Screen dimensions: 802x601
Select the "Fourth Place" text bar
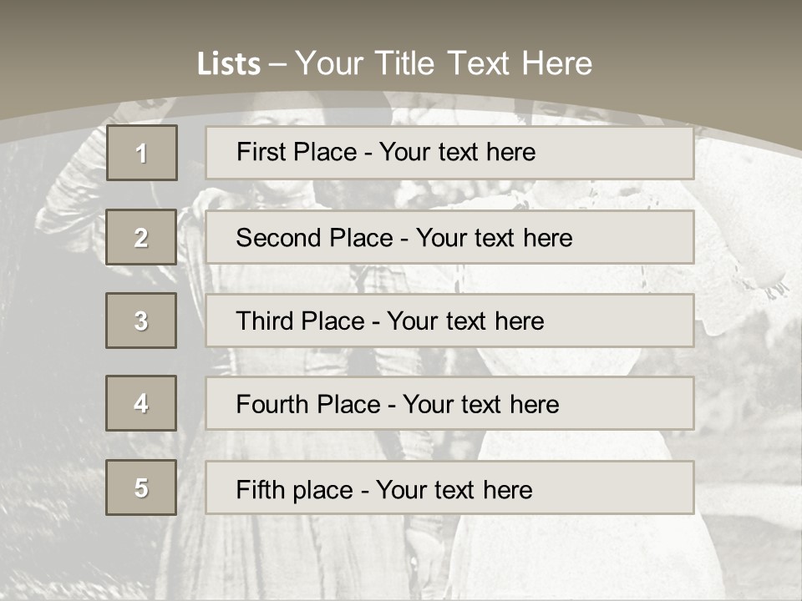click(449, 404)
